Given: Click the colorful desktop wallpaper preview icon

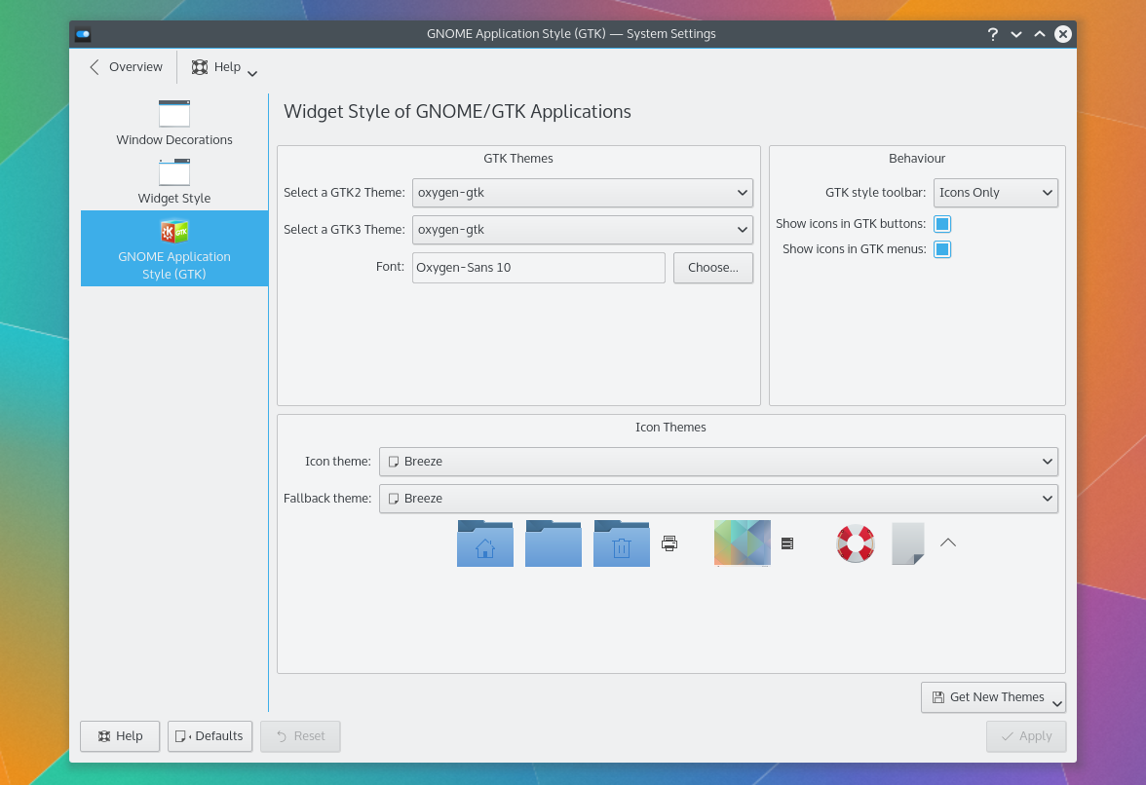Looking at the screenshot, I should point(742,543).
